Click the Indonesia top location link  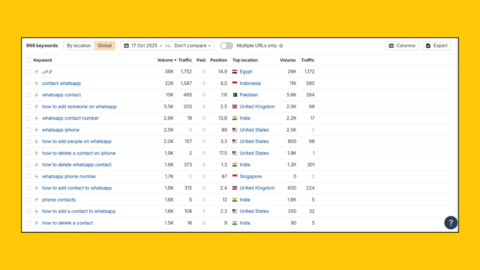point(250,83)
